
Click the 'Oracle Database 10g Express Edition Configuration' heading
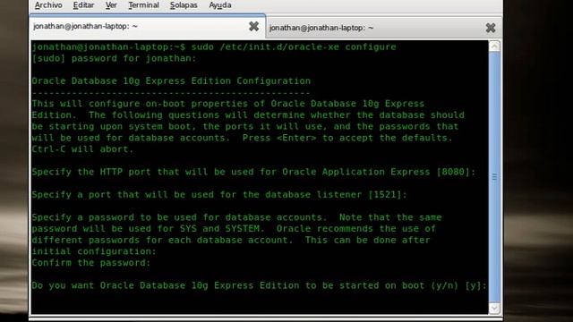[171, 81]
